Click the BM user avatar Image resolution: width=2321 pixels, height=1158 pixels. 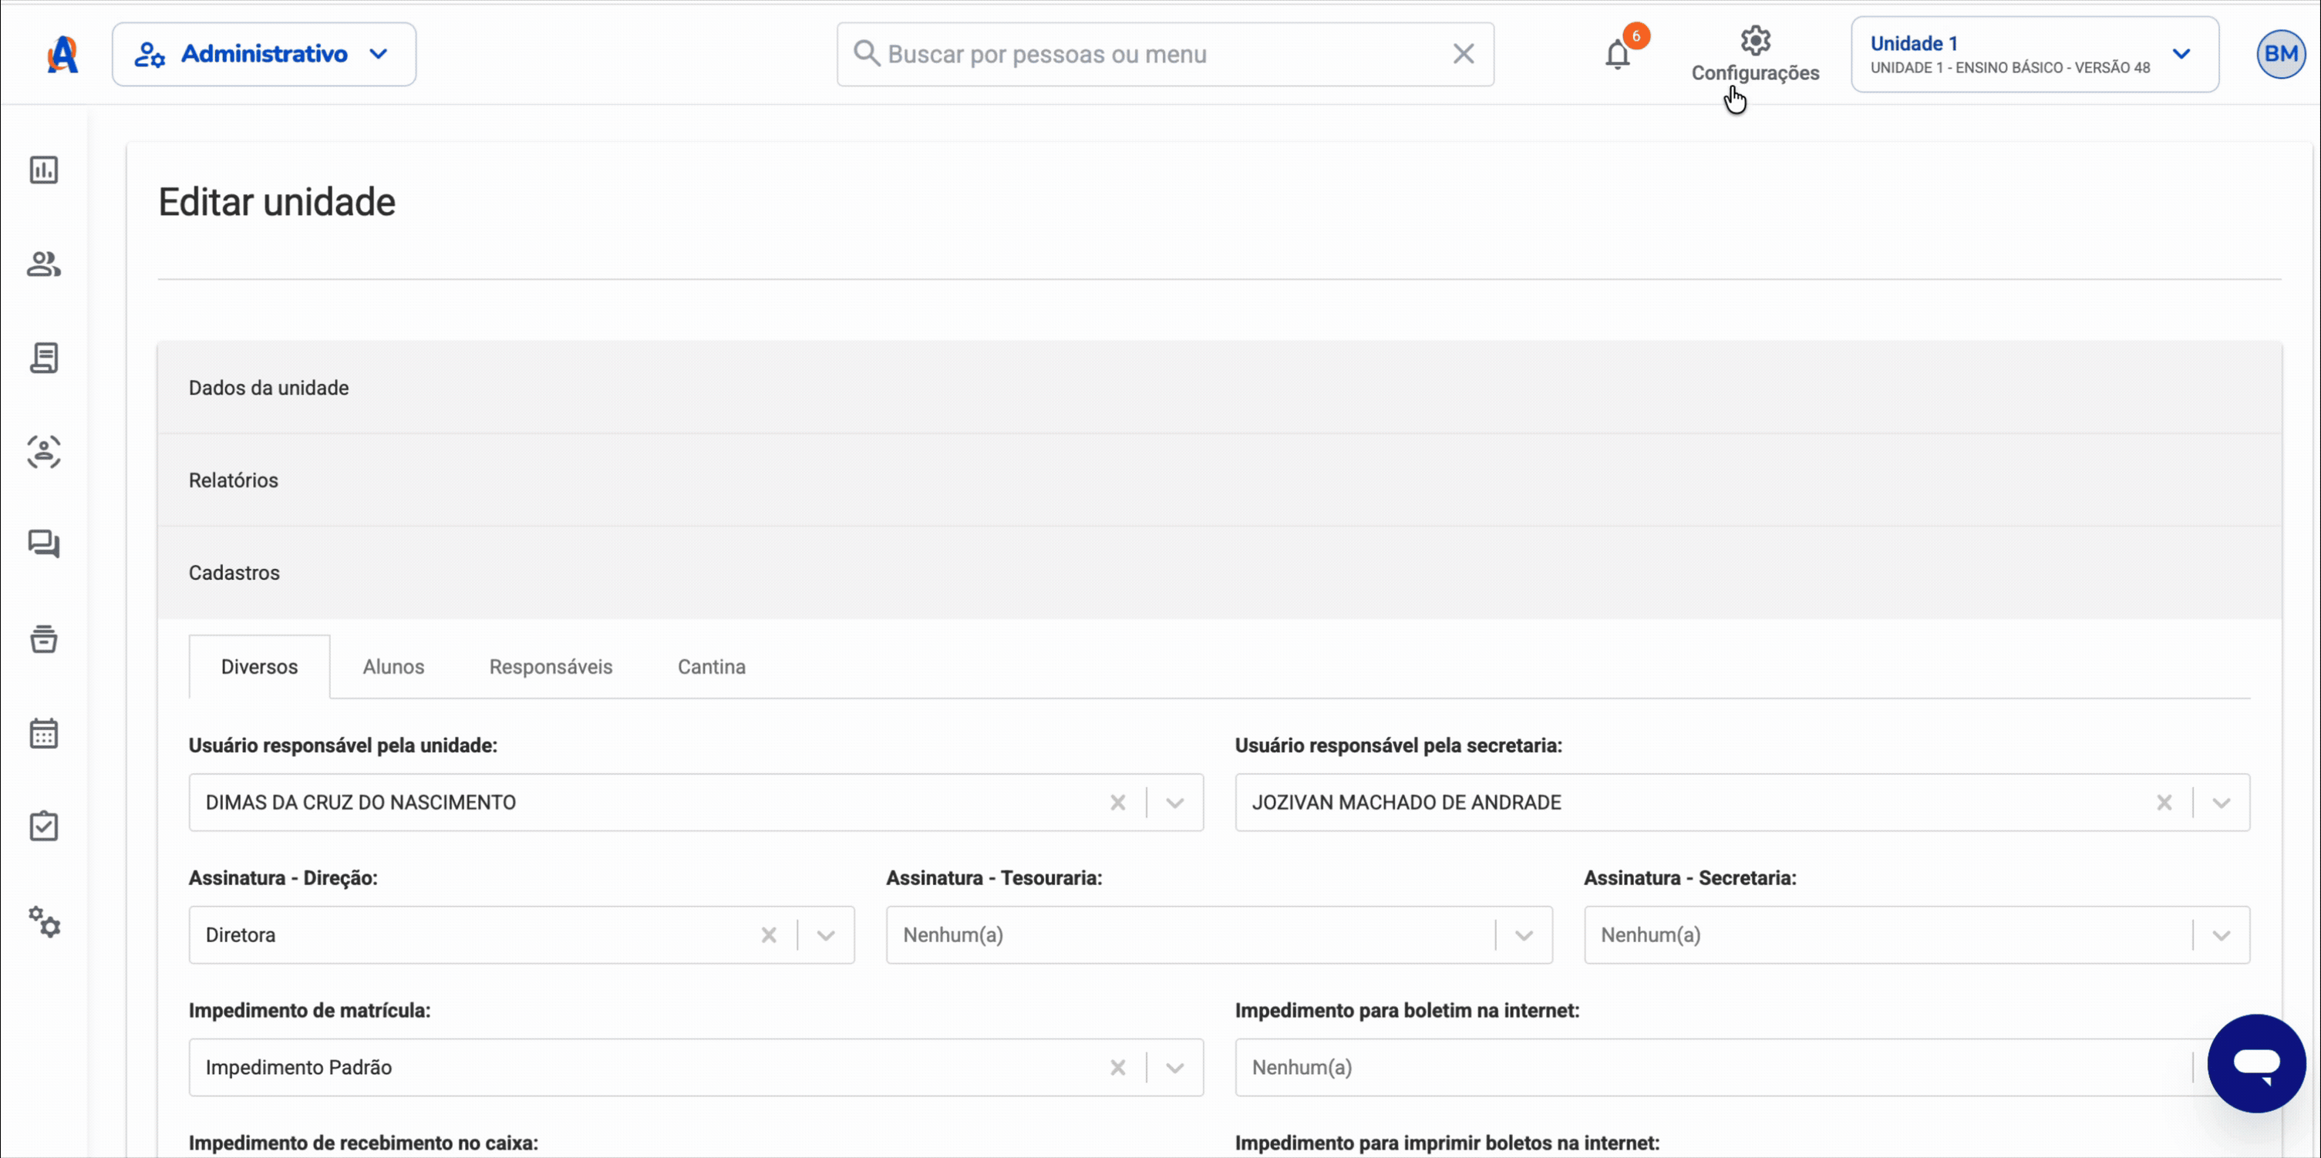tap(2280, 54)
